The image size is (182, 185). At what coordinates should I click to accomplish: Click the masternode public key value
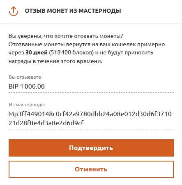tap(90, 119)
